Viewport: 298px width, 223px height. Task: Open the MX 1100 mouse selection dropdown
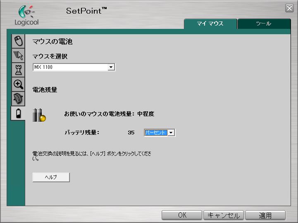pyautogui.click(x=74, y=67)
